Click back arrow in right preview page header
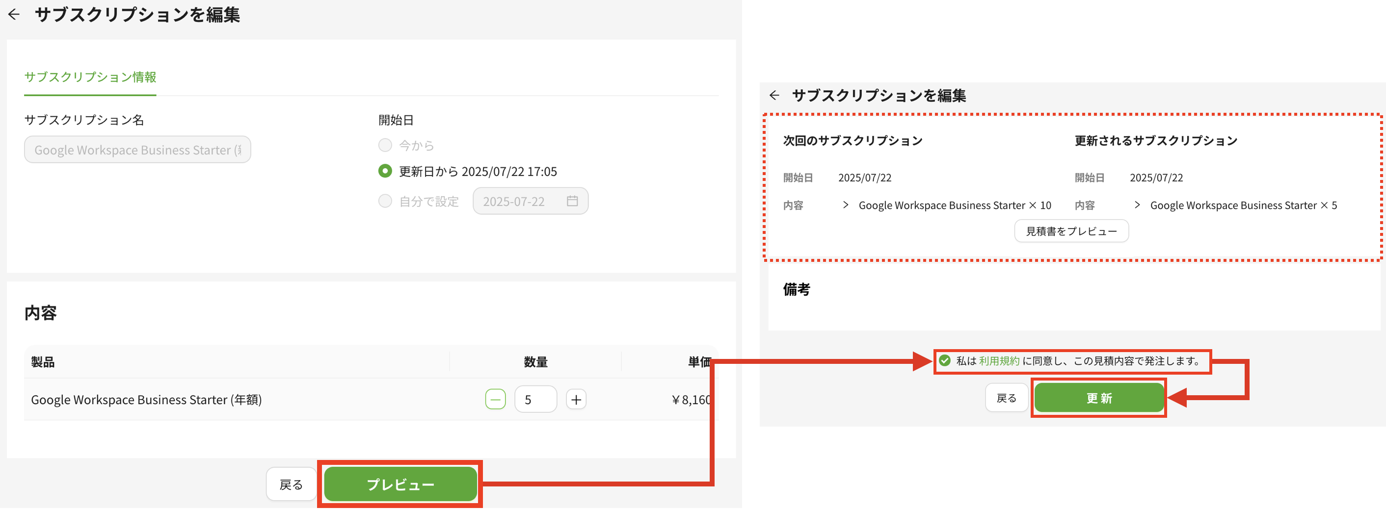Screen dimensions: 1386x509 [x=774, y=95]
